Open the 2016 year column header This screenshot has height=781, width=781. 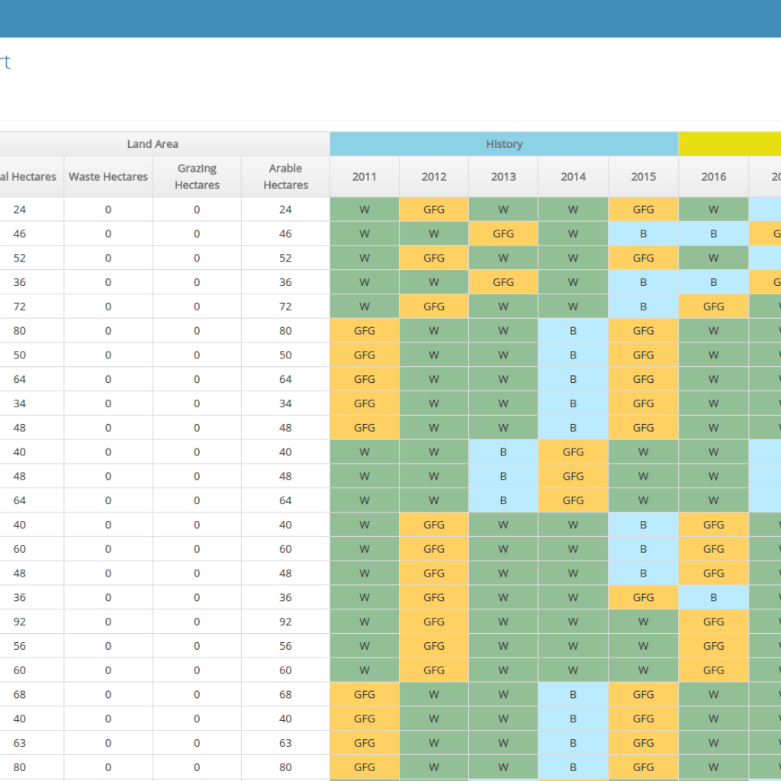coord(713,176)
